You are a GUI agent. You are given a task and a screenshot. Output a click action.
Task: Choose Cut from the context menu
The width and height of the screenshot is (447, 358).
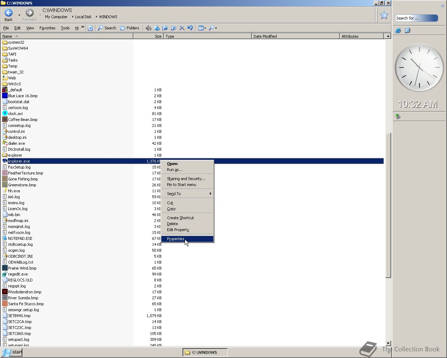click(x=188, y=203)
